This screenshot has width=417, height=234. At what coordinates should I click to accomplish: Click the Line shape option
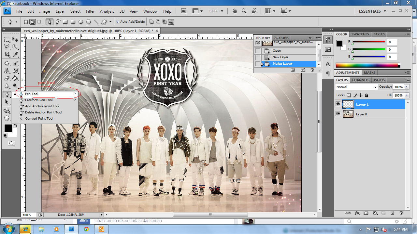pos(96,22)
